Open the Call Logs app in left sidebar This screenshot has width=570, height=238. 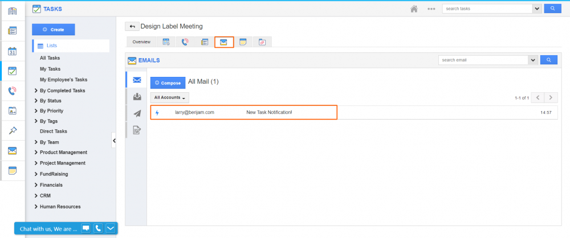[12, 91]
